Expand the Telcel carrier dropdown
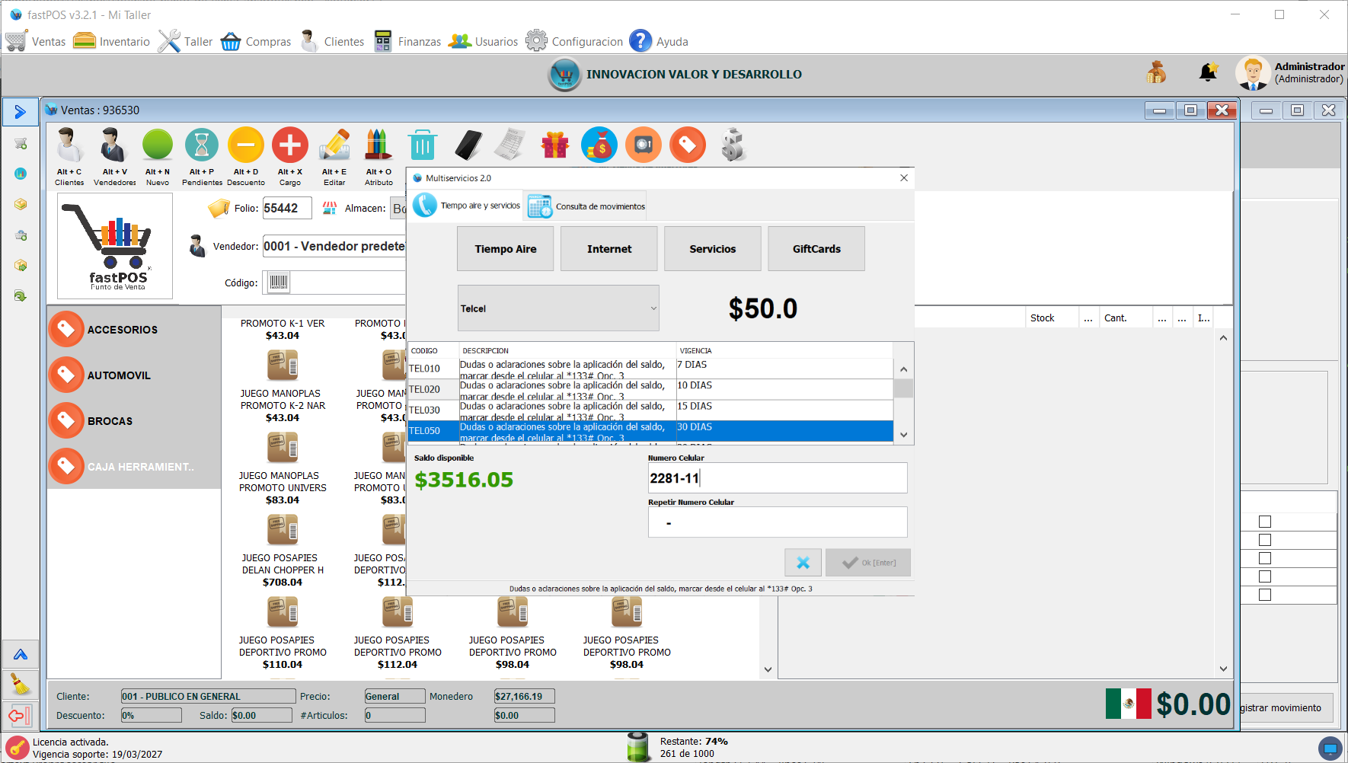This screenshot has height=763, width=1348. tap(558, 308)
